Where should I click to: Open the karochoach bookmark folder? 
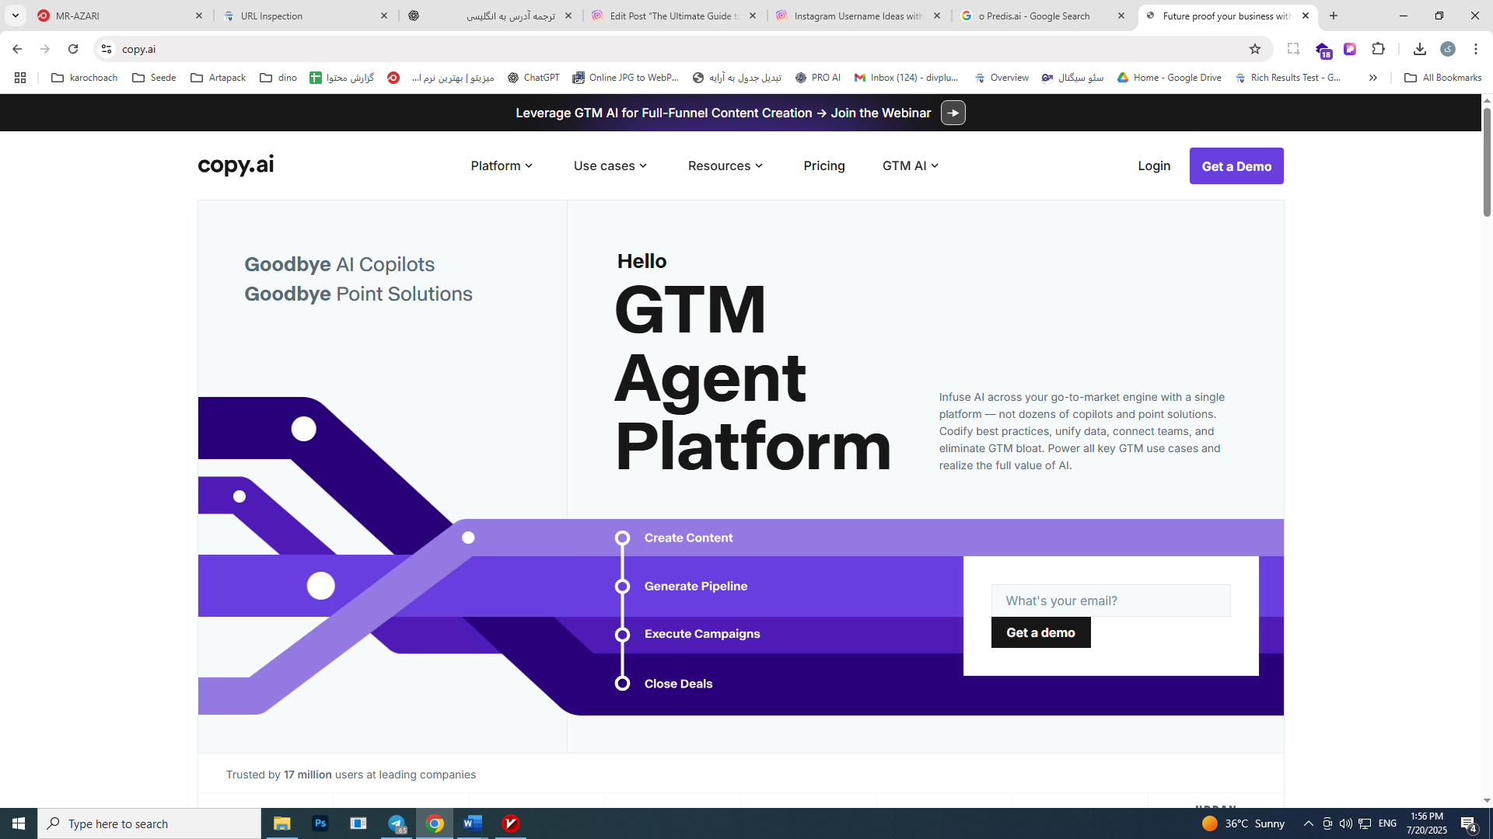[x=84, y=78]
